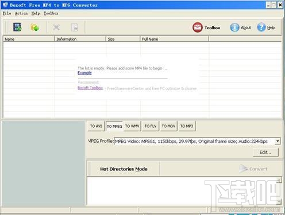Click the Add video file toolbar icon
The width and height of the screenshot is (285, 215).
(17, 27)
